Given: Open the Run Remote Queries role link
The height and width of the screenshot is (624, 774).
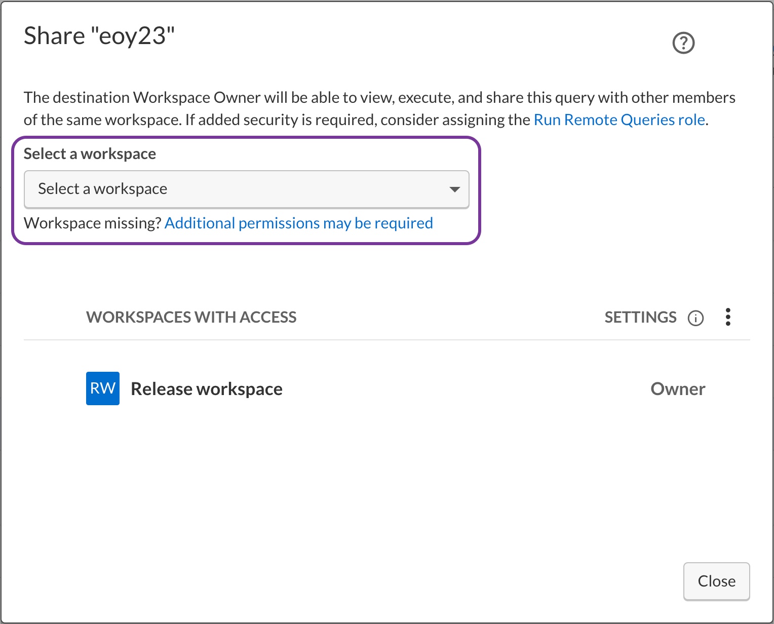Looking at the screenshot, I should pos(619,120).
